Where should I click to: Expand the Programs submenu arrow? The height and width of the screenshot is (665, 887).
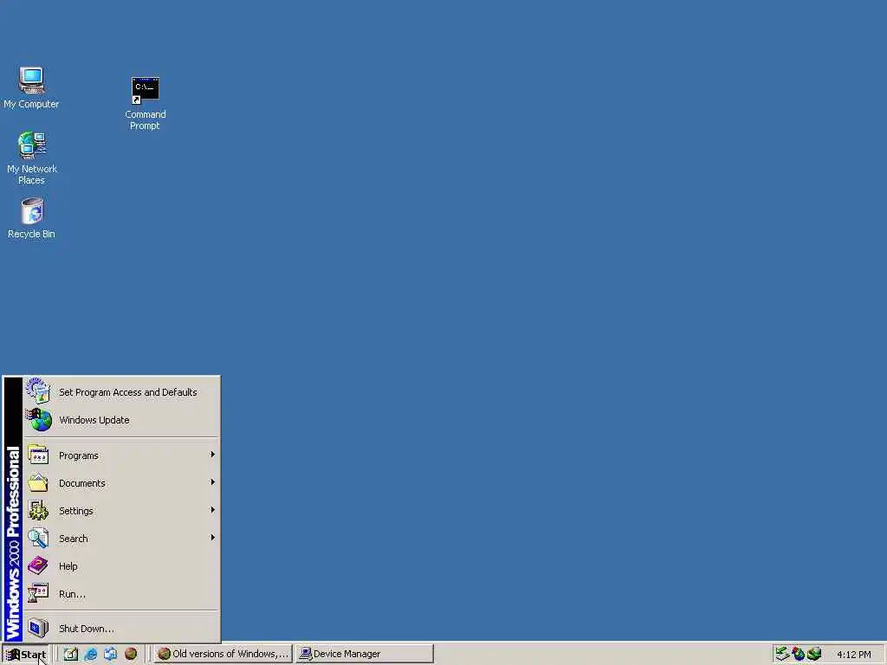tap(213, 454)
